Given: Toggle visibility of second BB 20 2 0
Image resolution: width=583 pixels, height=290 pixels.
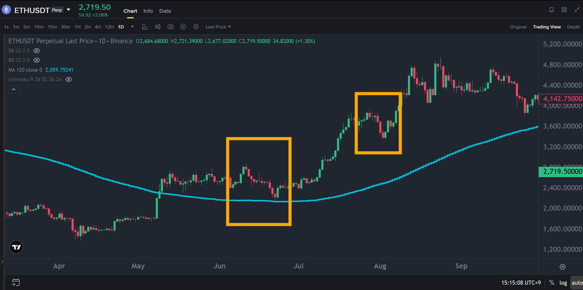Looking at the screenshot, I should click(x=36, y=60).
